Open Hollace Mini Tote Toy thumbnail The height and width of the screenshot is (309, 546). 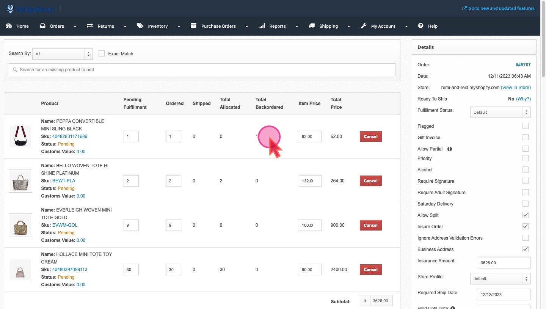(20, 270)
